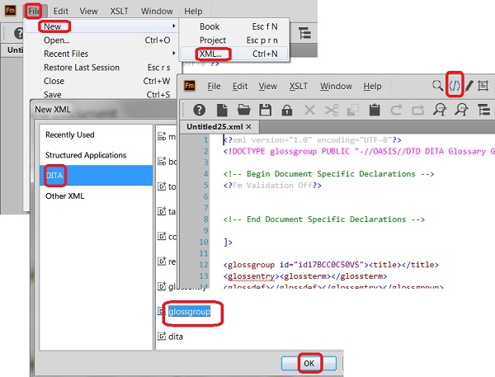Select Project in the New submenu

[234, 40]
